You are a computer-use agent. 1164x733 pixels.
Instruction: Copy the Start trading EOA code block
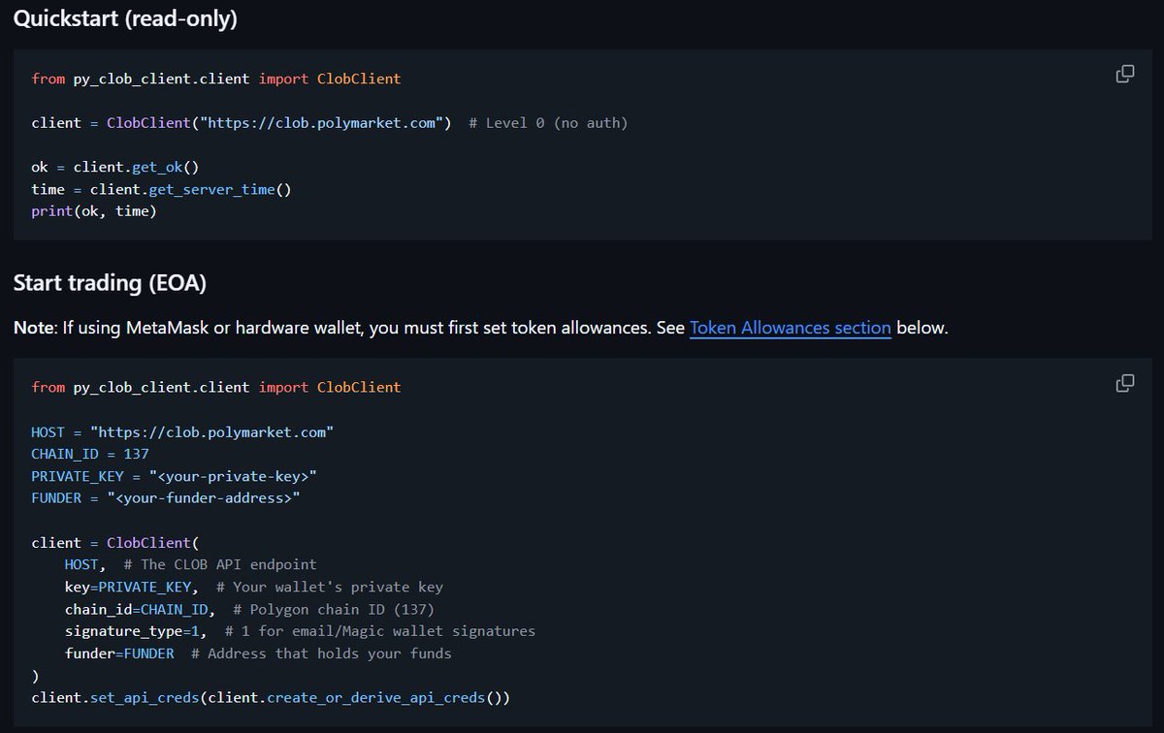pos(1125,383)
